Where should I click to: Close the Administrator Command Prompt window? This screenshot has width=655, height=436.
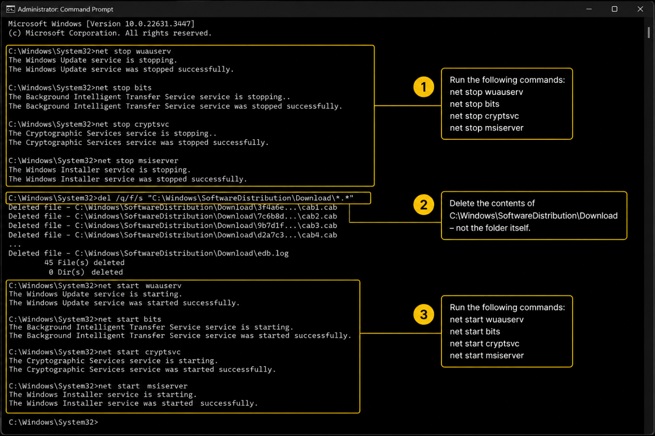pyautogui.click(x=640, y=9)
